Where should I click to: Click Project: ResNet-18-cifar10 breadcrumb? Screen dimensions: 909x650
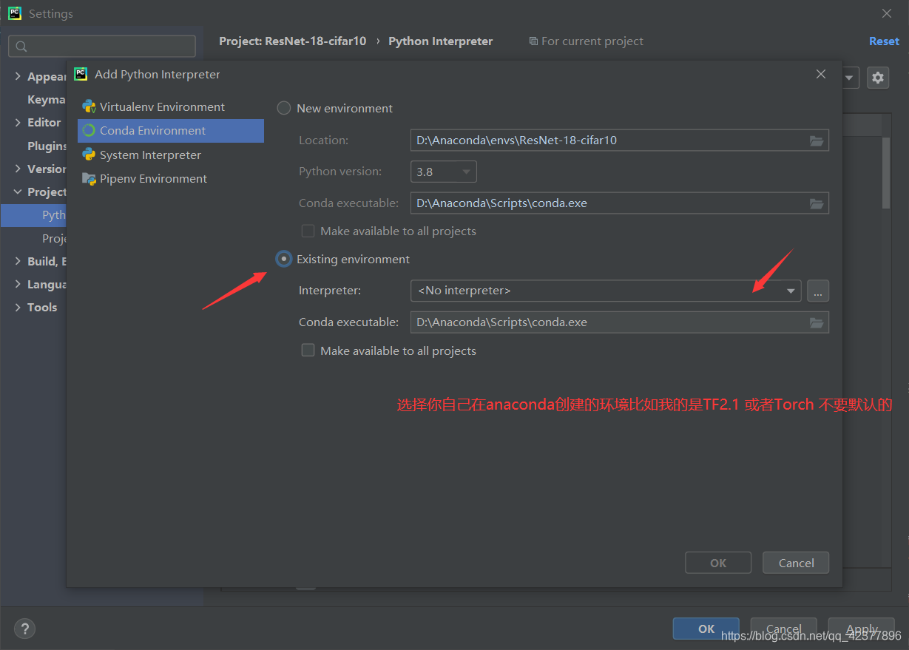(x=292, y=41)
